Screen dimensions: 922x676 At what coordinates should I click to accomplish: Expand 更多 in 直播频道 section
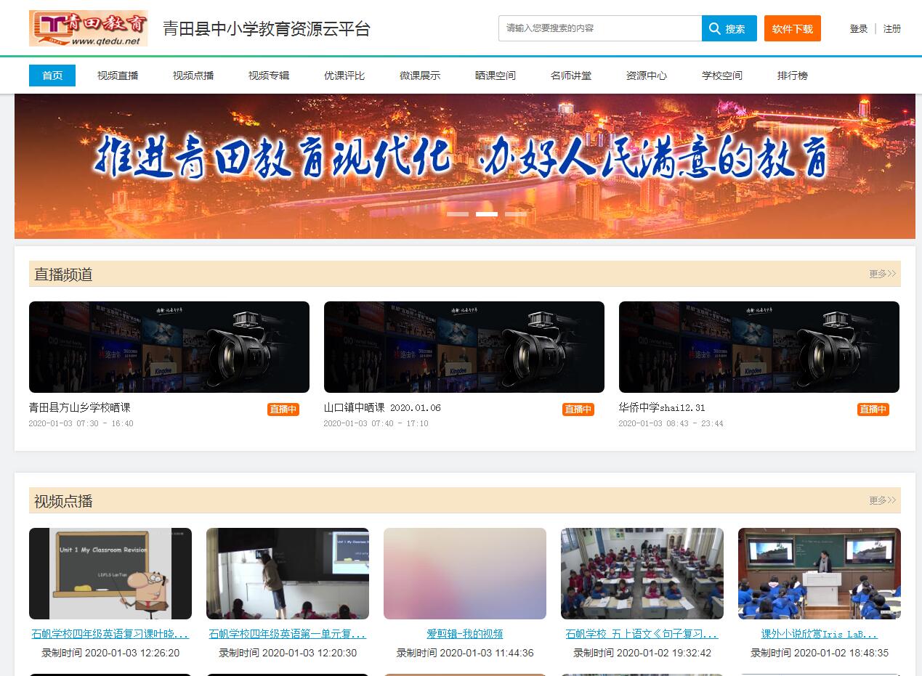[882, 274]
